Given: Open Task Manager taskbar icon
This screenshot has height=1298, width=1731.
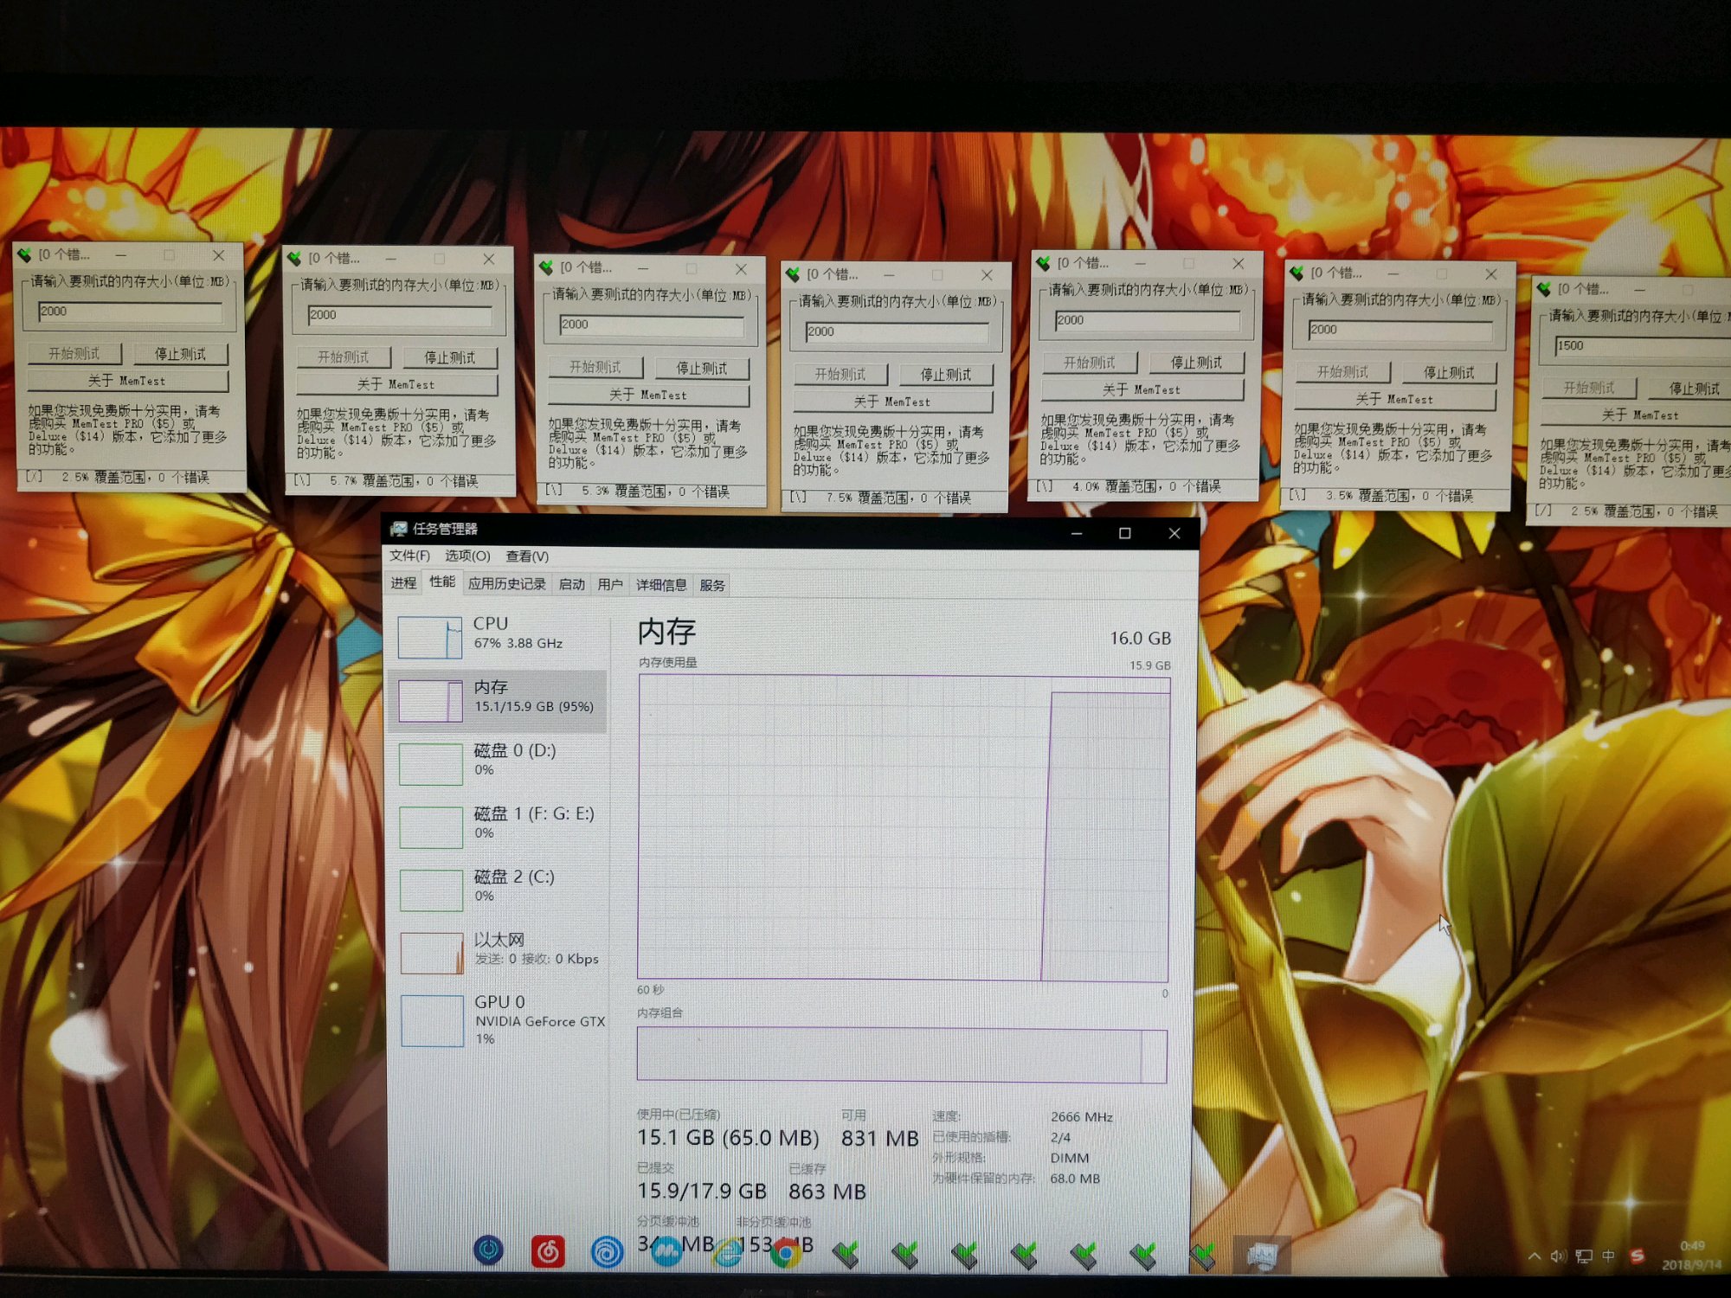Looking at the screenshot, I should coord(1262,1254).
